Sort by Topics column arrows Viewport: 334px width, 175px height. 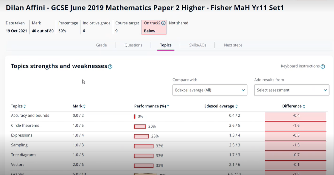(x=25, y=106)
